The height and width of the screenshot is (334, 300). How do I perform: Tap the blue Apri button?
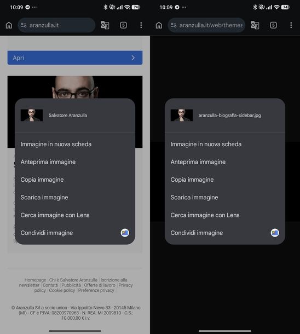(x=75, y=57)
